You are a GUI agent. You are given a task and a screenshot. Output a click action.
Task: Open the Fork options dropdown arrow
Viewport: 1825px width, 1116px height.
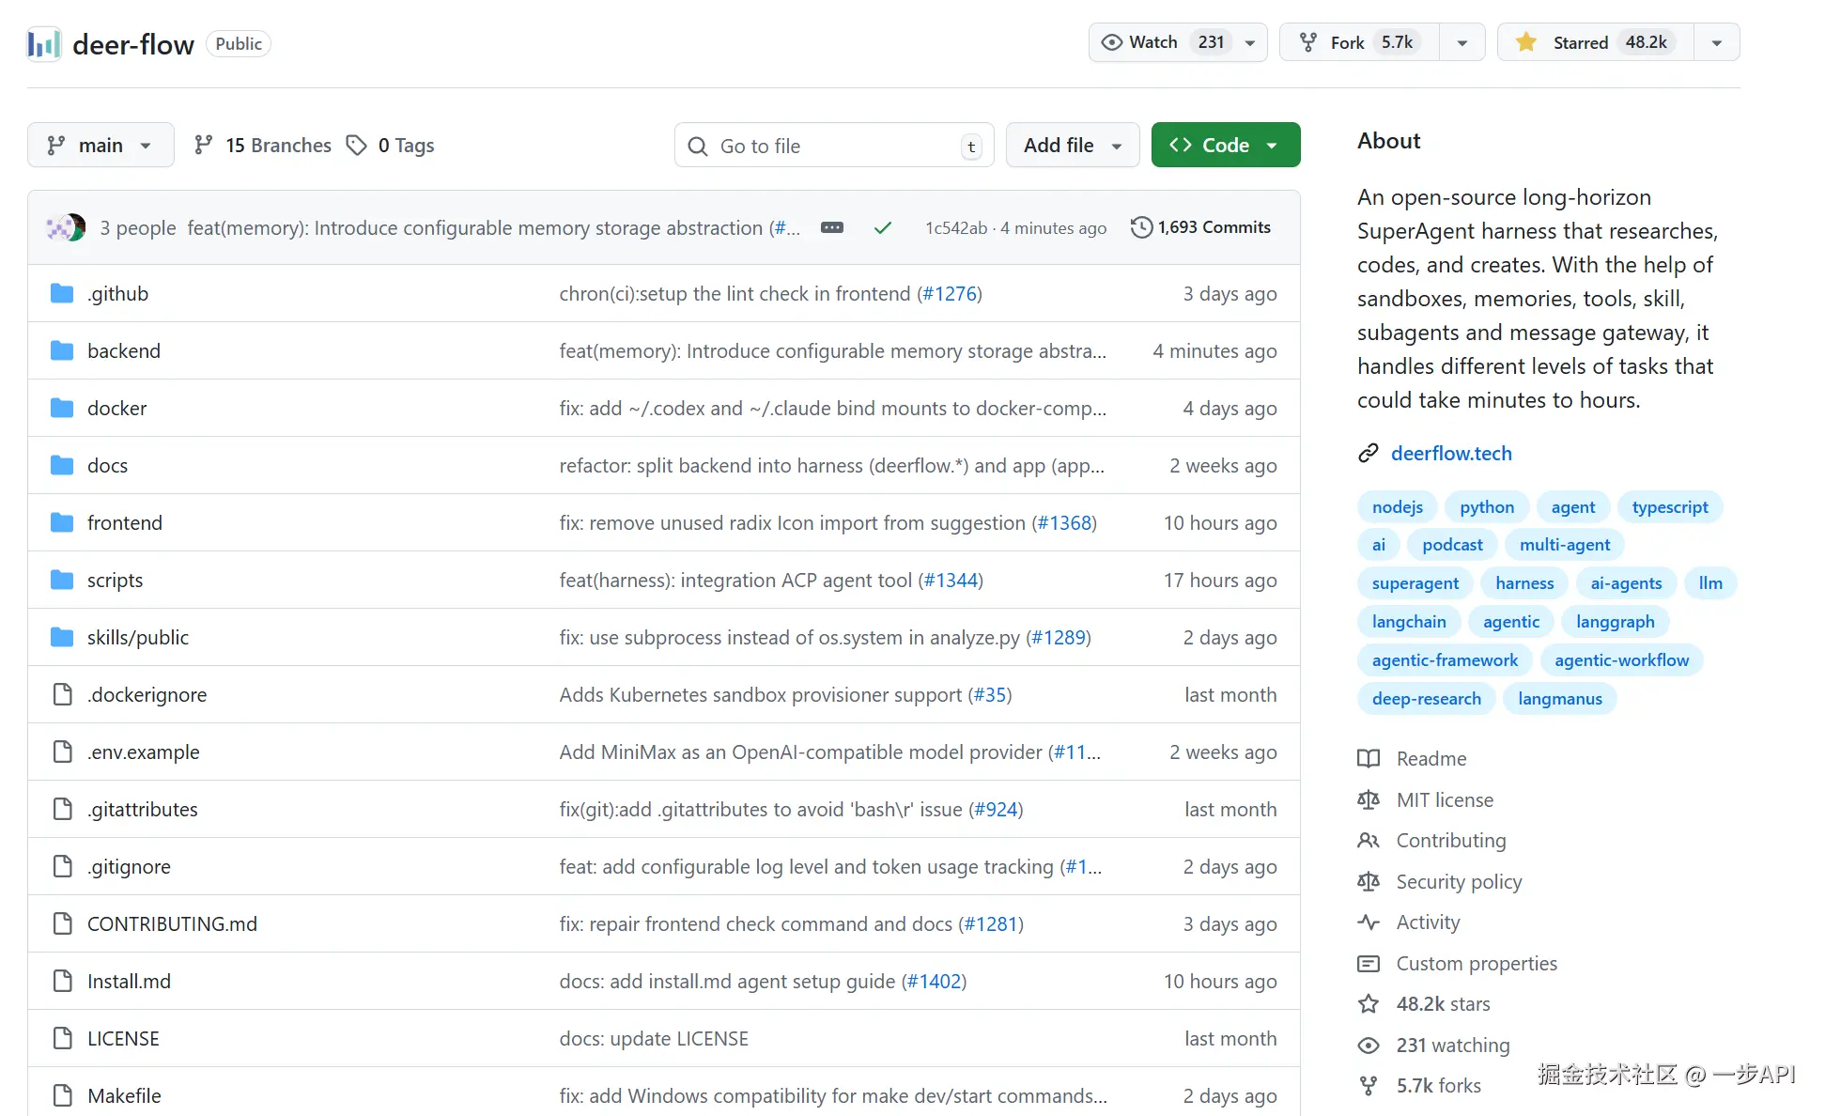[x=1462, y=43]
